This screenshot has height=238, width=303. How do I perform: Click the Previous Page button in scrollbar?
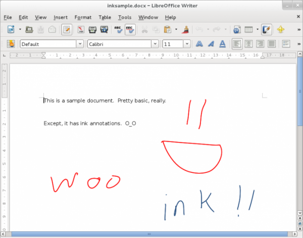click(300, 218)
